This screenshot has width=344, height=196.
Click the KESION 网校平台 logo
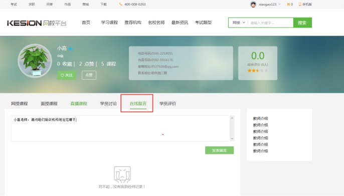coord(37,23)
